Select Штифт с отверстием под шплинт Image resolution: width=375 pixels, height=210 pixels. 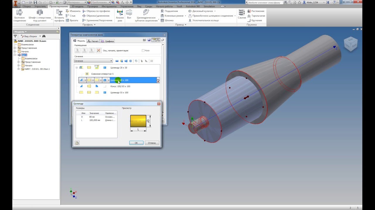coord(40,16)
